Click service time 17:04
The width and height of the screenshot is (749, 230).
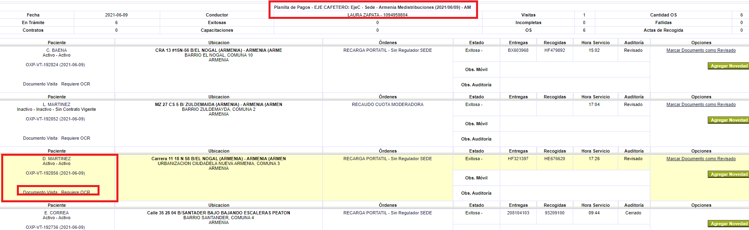[x=594, y=105]
